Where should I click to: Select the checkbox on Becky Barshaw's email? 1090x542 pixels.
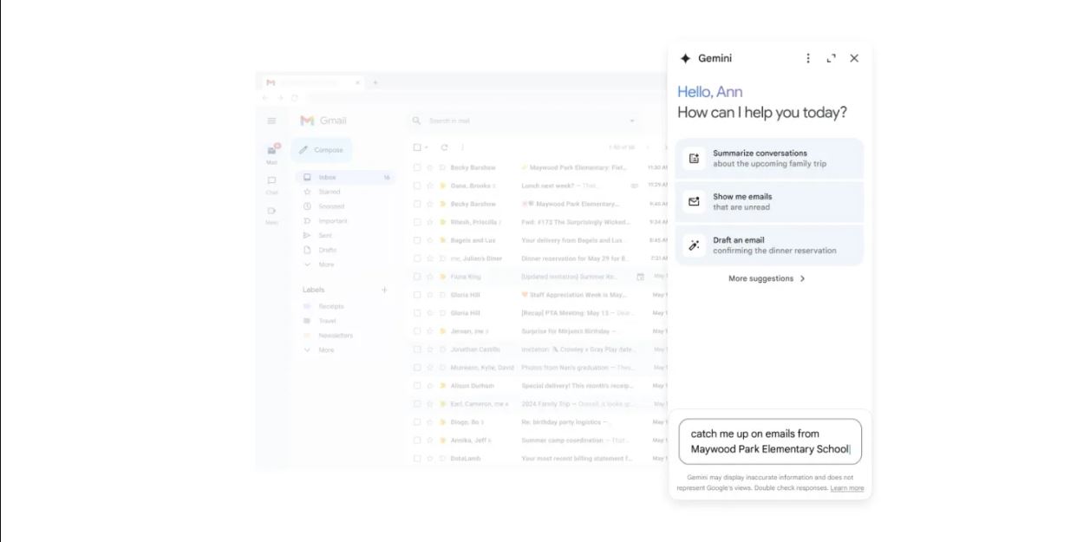tap(415, 167)
